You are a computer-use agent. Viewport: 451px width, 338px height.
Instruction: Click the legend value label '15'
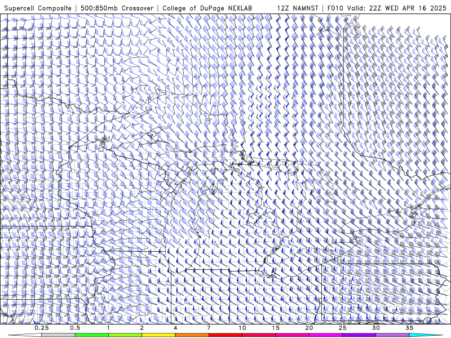(x=276, y=328)
